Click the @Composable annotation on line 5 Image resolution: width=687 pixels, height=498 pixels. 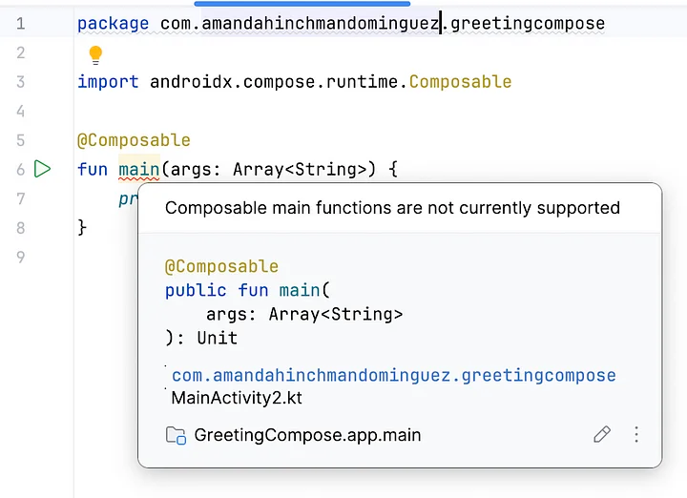tap(134, 141)
